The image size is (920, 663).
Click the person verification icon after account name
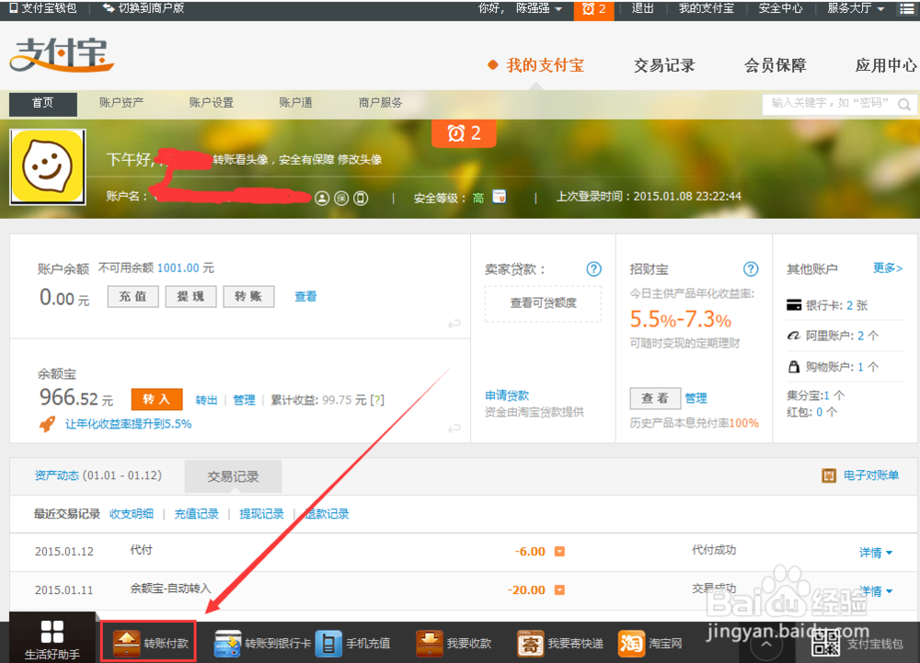tap(322, 198)
